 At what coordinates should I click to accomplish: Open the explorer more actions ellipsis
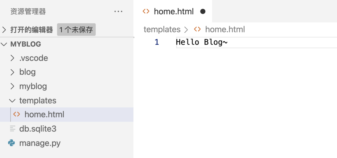119,12
